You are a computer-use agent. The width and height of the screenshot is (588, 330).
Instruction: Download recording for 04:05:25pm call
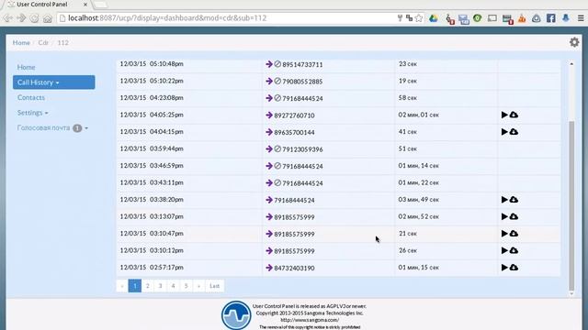tap(514, 115)
